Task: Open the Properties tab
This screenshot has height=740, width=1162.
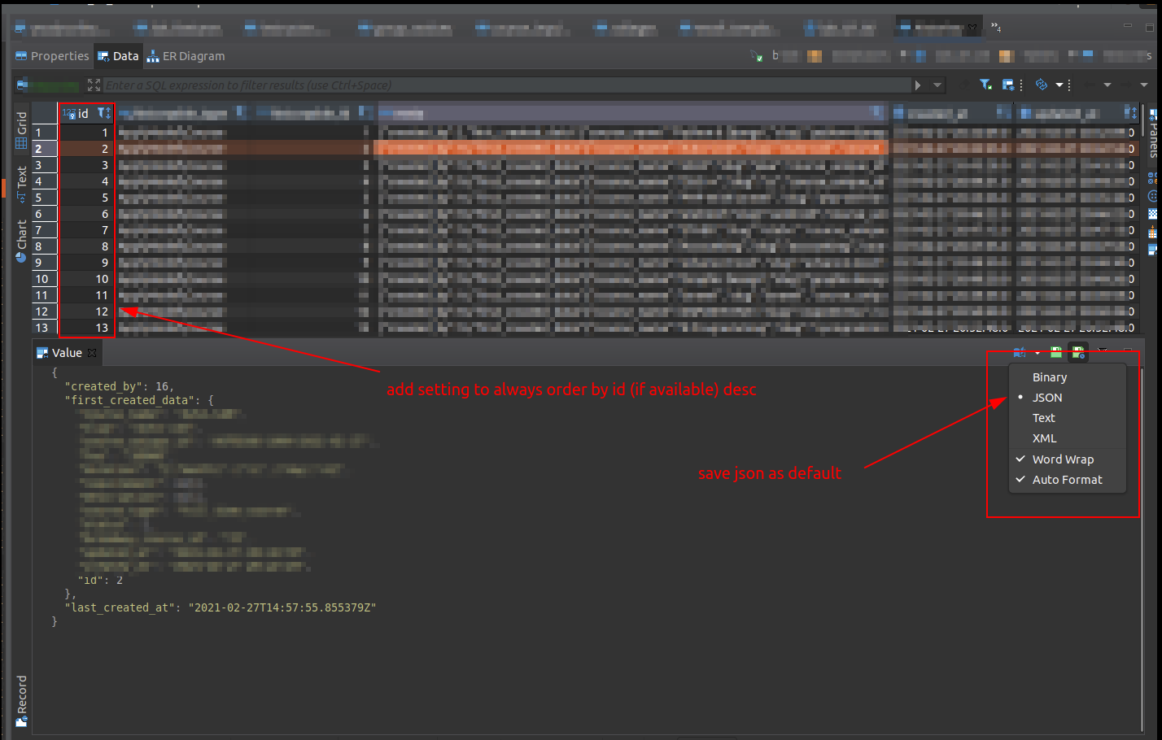Action: [x=52, y=56]
